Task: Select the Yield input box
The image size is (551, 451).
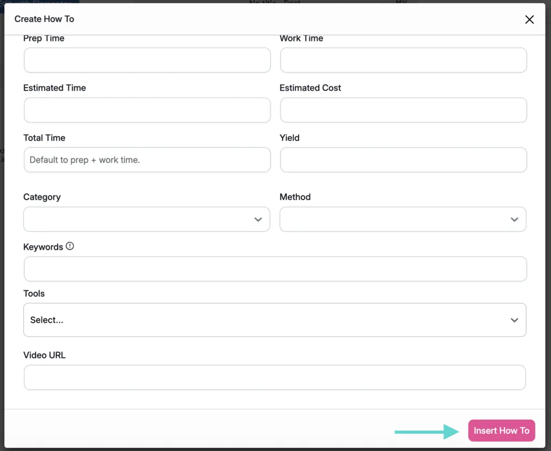Action: pyautogui.click(x=404, y=160)
